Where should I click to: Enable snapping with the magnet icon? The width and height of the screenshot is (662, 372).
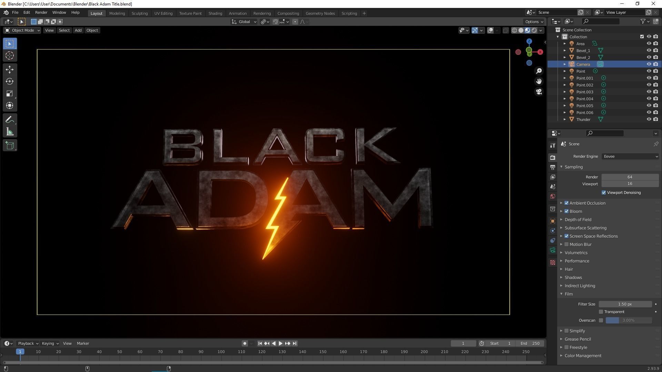click(276, 21)
